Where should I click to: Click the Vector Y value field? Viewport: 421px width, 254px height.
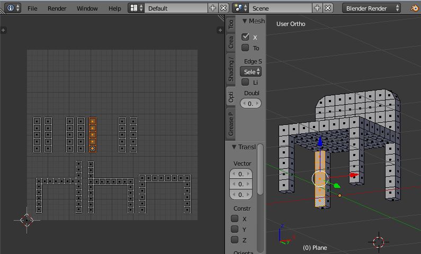(241, 184)
